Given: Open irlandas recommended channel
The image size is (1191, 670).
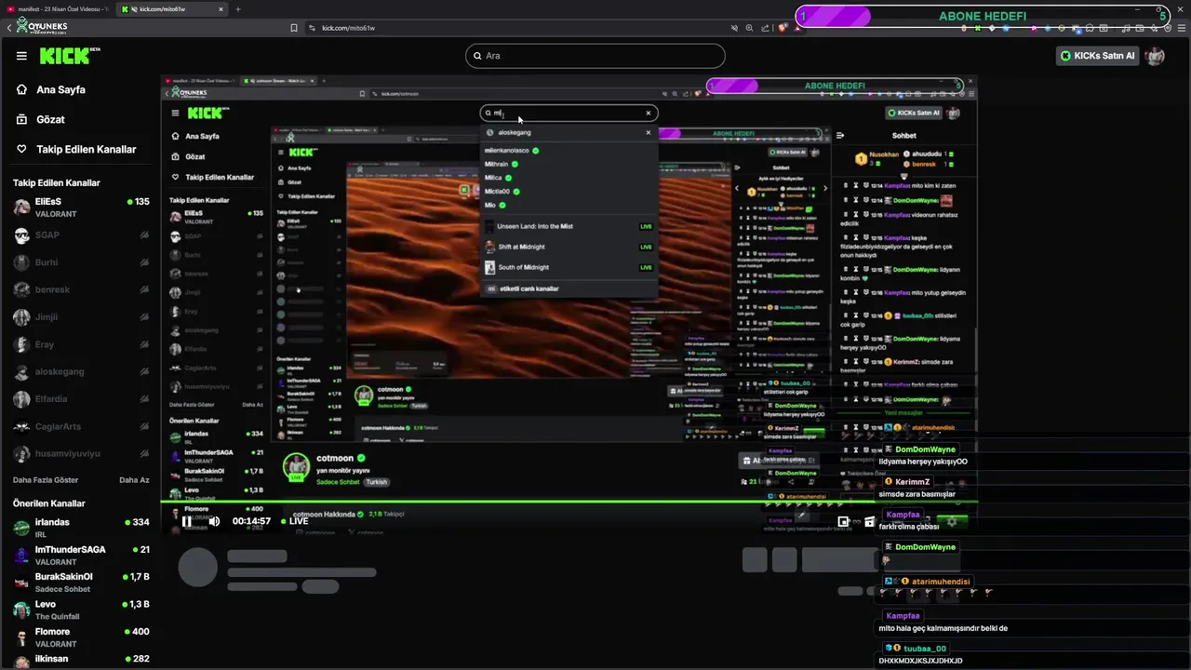Looking at the screenshot, I should pyautogui.click(x=81, y=527).
